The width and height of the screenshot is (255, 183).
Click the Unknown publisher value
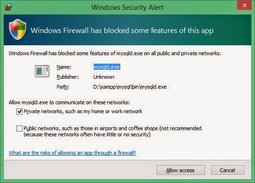[x=104, y=77]
